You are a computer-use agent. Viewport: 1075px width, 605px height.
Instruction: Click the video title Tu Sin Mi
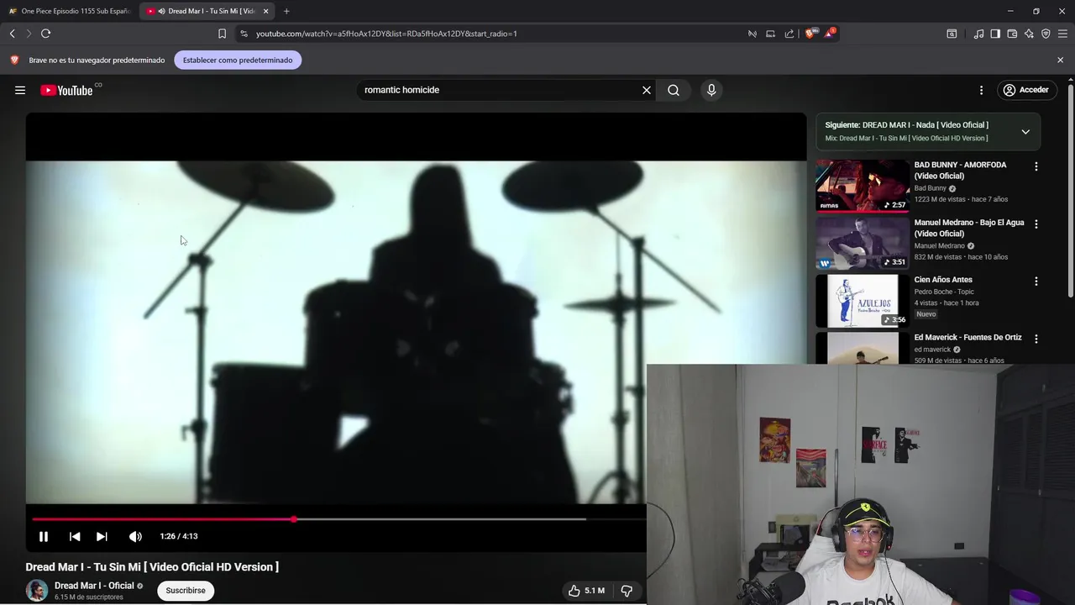[x=152, y=567]
